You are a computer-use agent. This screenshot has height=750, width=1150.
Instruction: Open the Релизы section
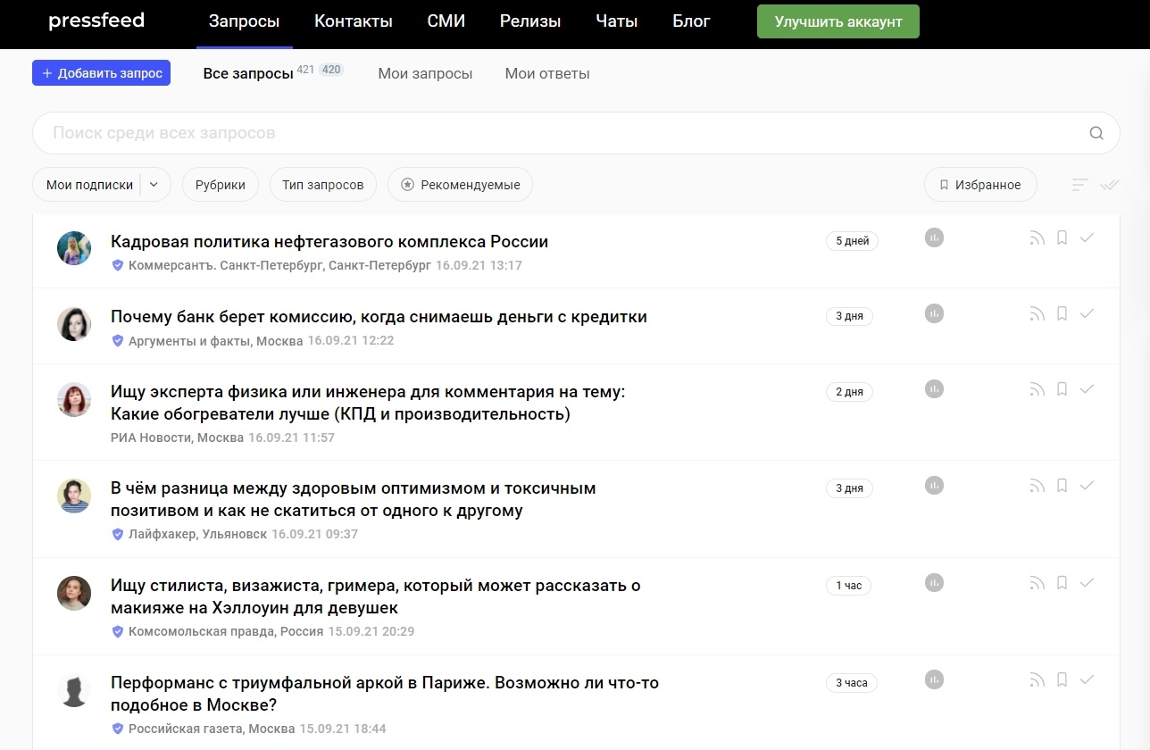(x=530, y=21)
